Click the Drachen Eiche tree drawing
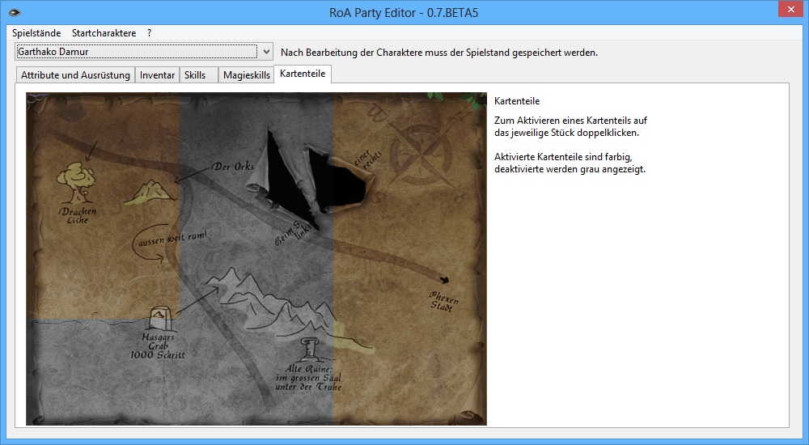Screen dimensions: 809x445 (x=76, y=183)
